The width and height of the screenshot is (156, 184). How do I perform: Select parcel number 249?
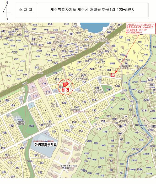(94, 54)
